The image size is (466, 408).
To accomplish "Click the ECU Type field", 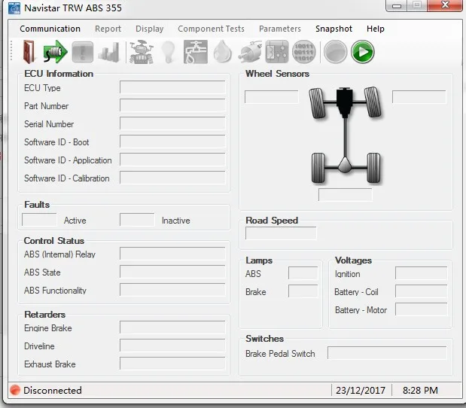I will pyautogui.click(x=172, y=87).
